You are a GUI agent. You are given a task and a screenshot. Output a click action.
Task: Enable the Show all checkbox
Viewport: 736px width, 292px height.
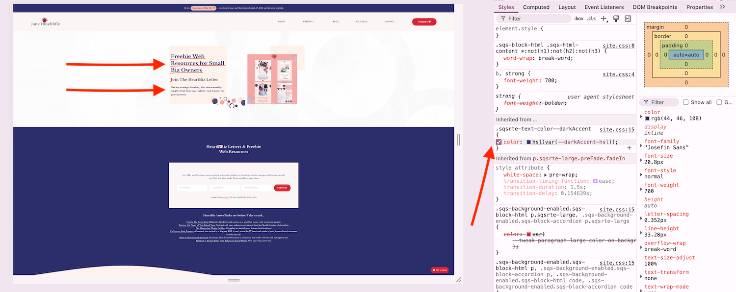685,102
